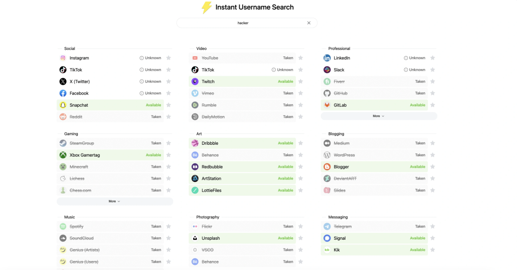The image size is (517, 270).
Task: Star the Xbox Gamertag row
Action: pos(169,155)
